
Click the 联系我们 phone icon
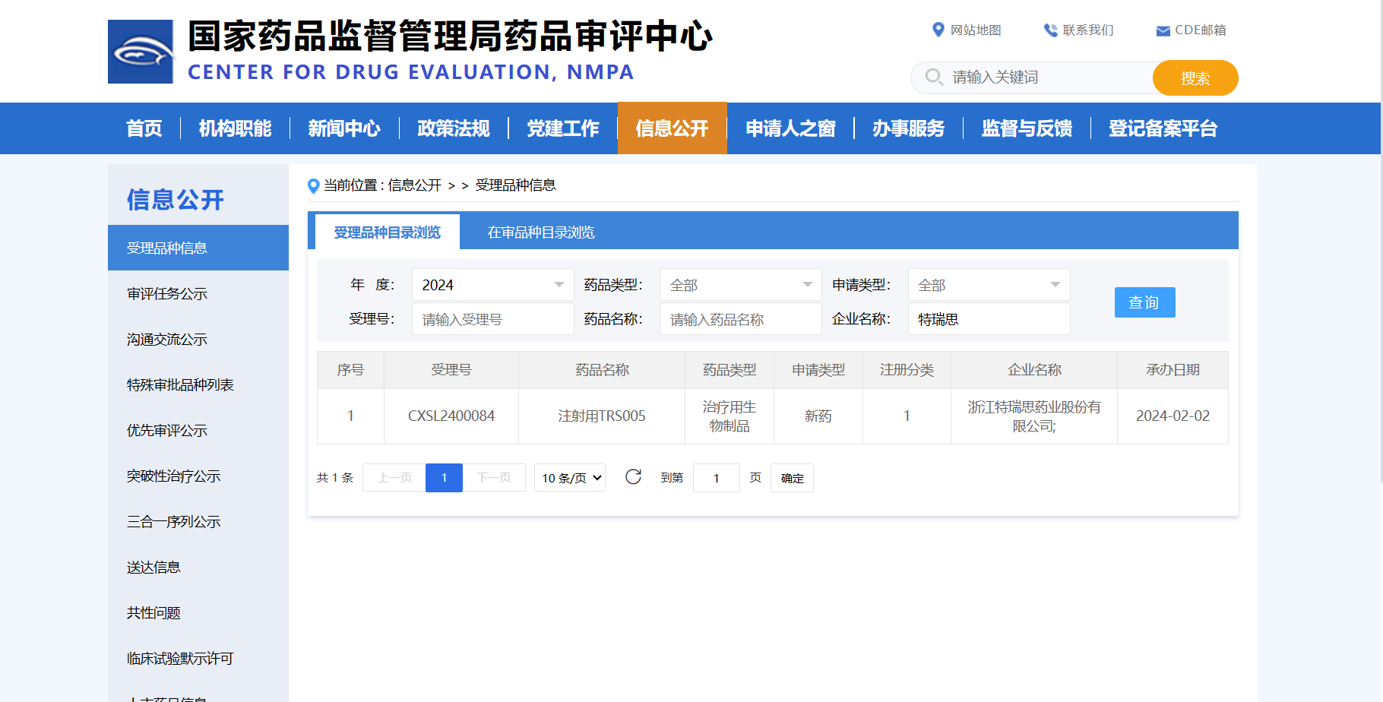click(x=1050, y=30)
